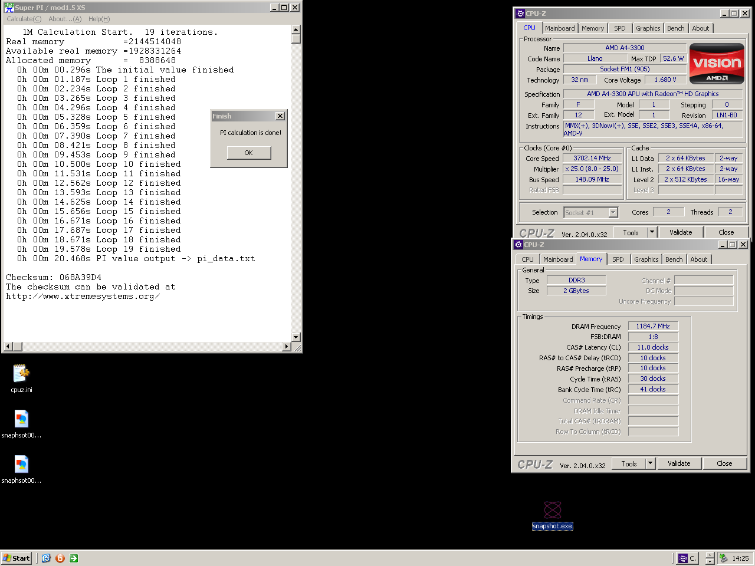The image size is (755, 566).
Task: Open Tools dropdown arrow in lower CPU-Z
Action: click(x=650, y=463)
